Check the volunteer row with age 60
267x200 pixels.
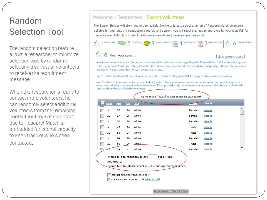[x=102, y=144]
